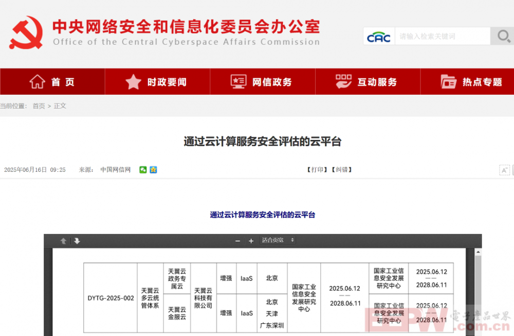Open the 网信政务 navigation tab
The image size is (514, 336).
click(263, 82)
